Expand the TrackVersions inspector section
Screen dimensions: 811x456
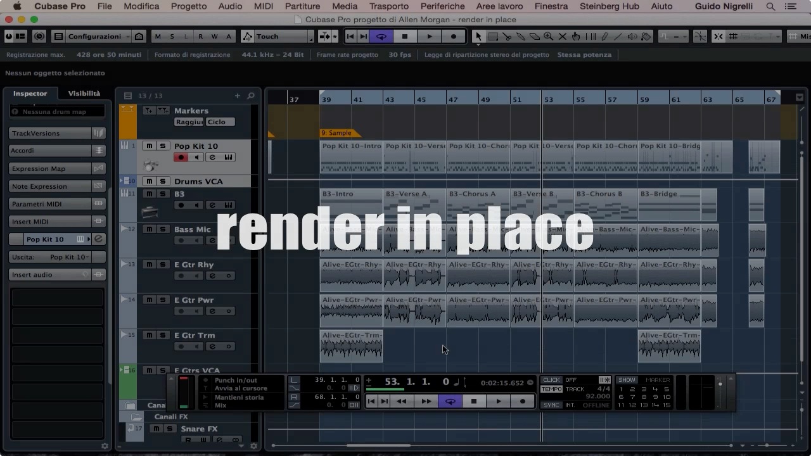(x=51, y=133)
